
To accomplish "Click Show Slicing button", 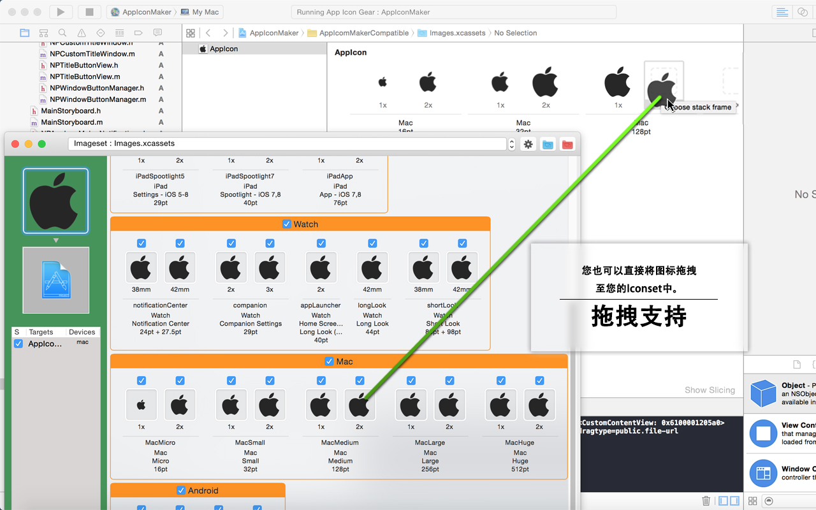I will 710,390.
